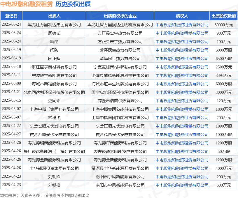Click the cell 寿光德鑫新能源科技有限公司
The height and width of the screenshot is (198, 238).
(x=120, y=160)
